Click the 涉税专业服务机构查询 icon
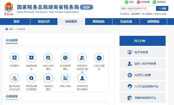Viewport: 174px width, 105px height. (82, 78)
